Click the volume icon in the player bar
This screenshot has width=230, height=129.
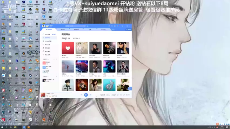pyautogui.click(x=118, y=95)
